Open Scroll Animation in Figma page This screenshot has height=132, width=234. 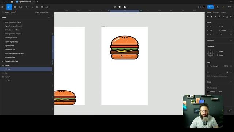point(13,22)
